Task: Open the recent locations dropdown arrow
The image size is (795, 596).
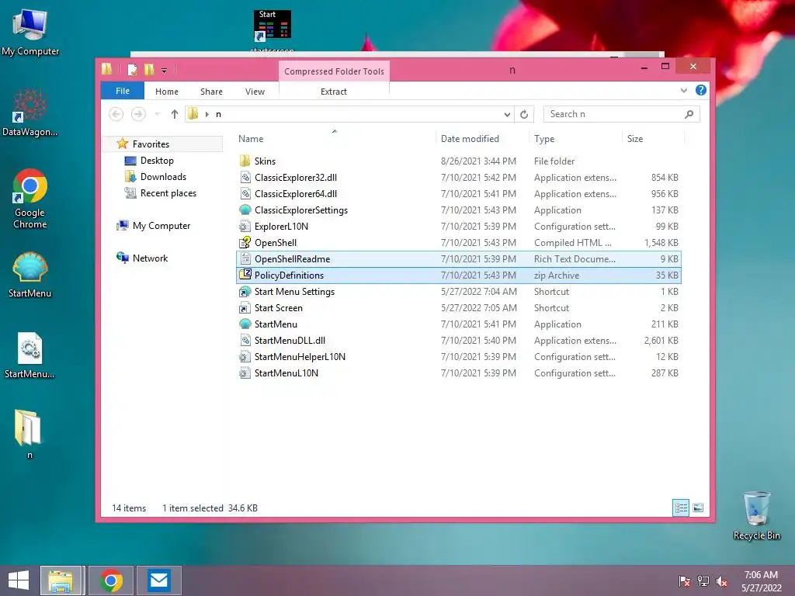Action: click(x=157, y=114)
